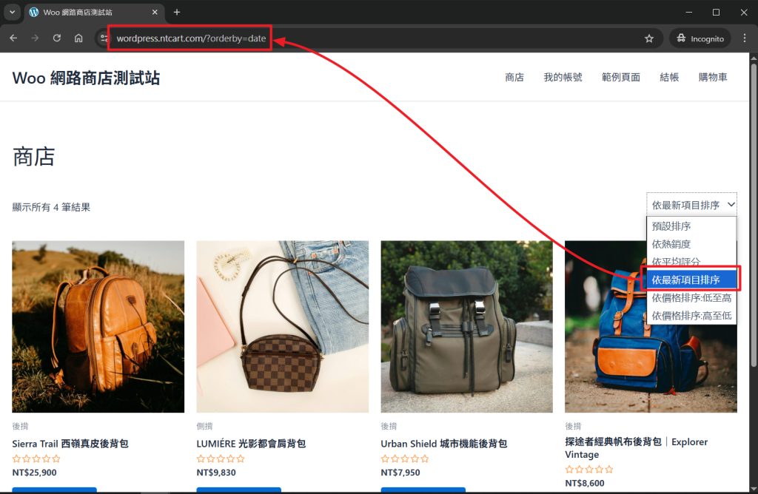
Task: Click the Incognito indicator button
Action: tap(700, 38)
